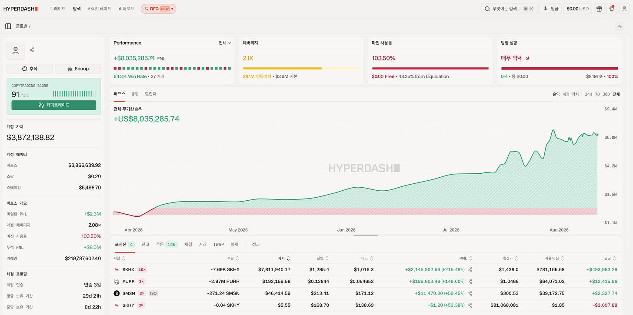Click the 무엇이든 검색 search field

(509, 9)
